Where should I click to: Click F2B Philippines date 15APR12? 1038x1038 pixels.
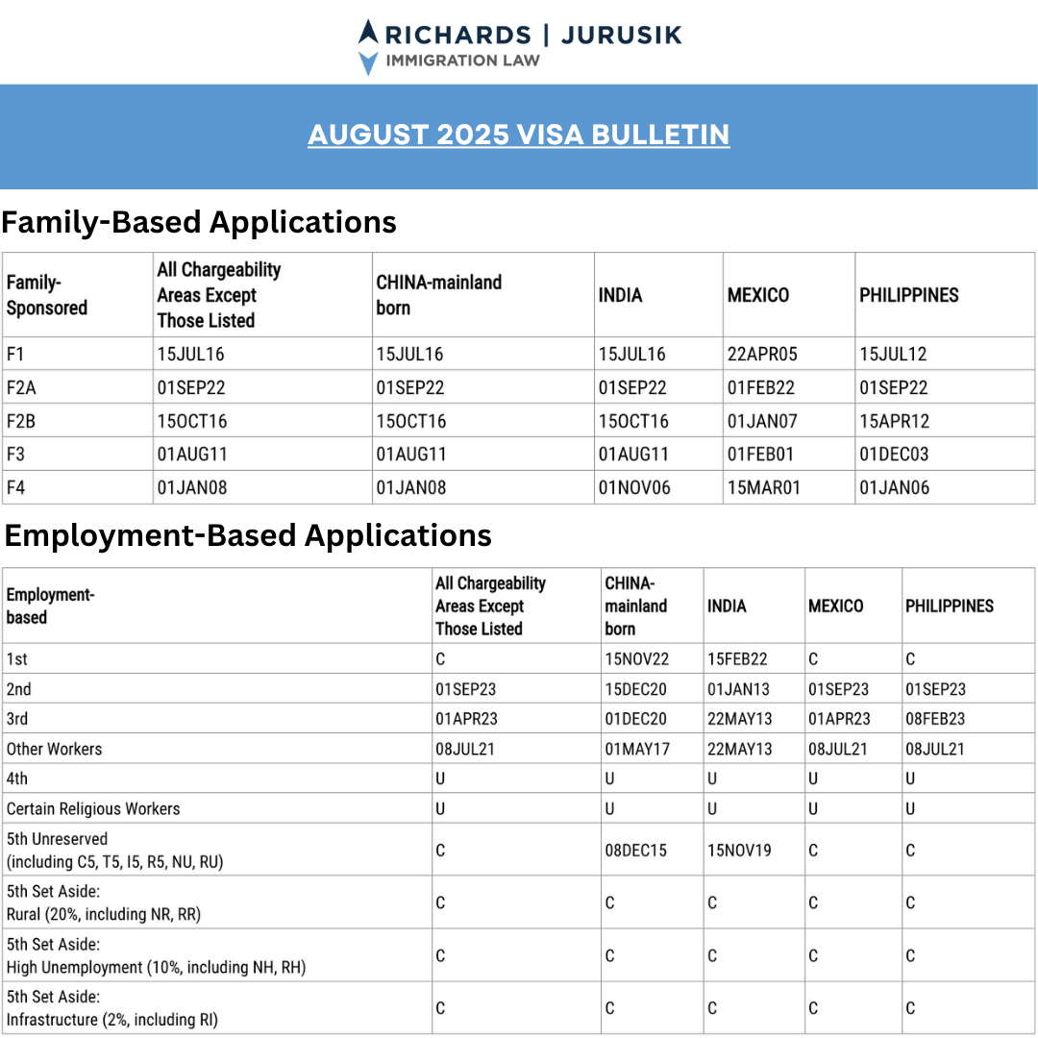pos(895,421)
